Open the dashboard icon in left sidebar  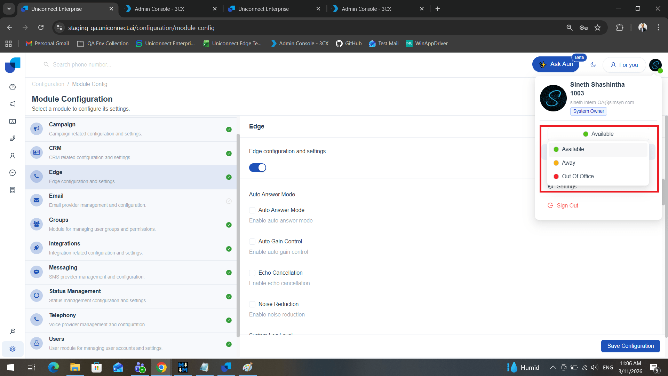[x=13, y=87]
